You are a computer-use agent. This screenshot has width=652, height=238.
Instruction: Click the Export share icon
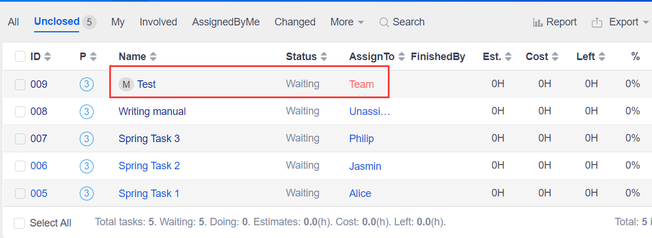tap(597, 23)
